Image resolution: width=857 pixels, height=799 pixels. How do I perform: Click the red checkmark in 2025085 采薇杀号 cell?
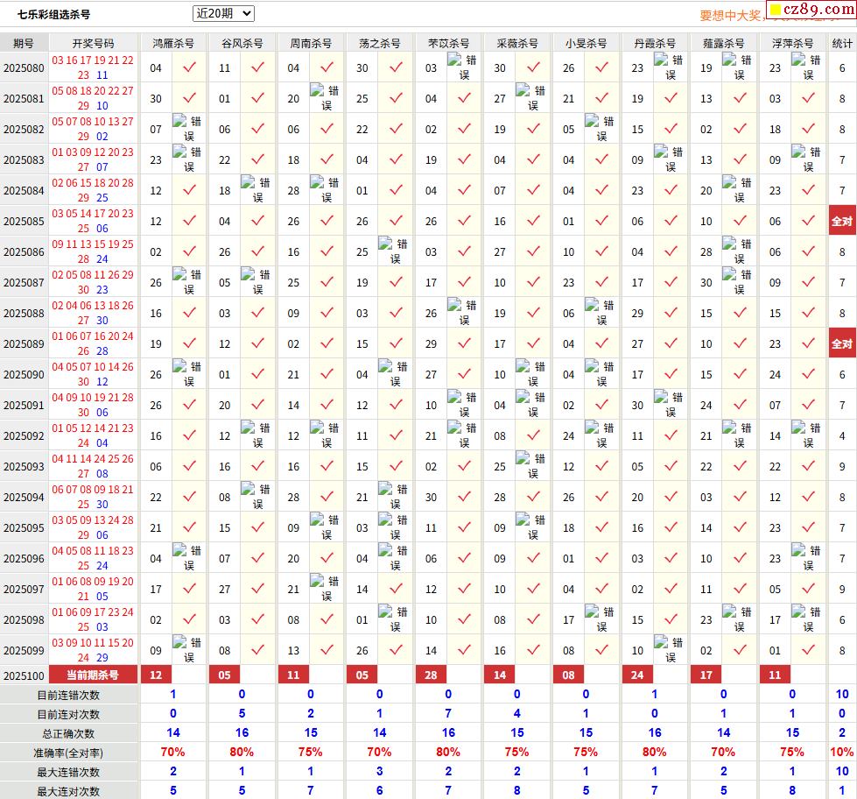[533, 221]
